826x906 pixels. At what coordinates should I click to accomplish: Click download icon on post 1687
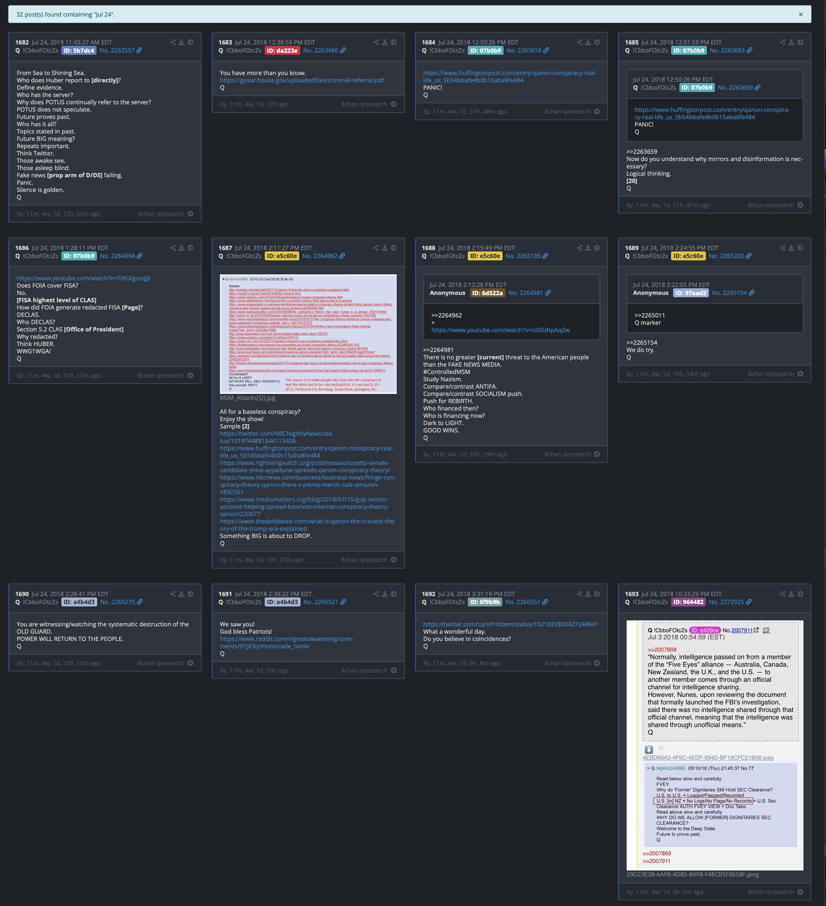[x=385, y=248]
